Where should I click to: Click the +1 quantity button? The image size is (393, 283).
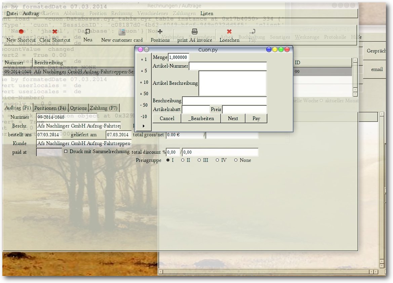[x=144, y=60]
